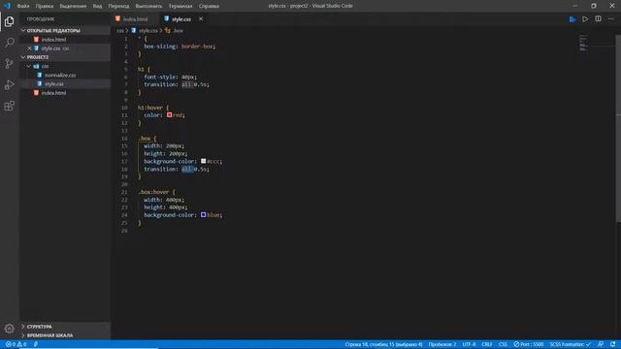Screen dimensions: 621x349
Task: Click the red color swatch on line 11
Action: (169, 115)
